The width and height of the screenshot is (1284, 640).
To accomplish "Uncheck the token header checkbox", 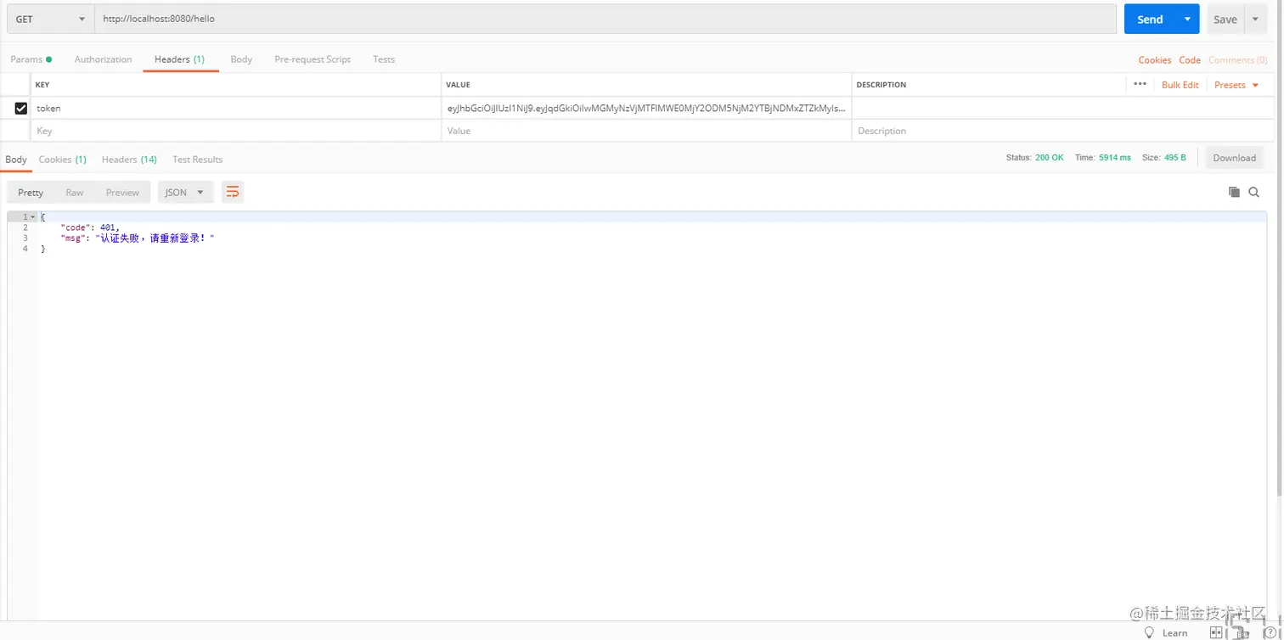I will 21,108.
